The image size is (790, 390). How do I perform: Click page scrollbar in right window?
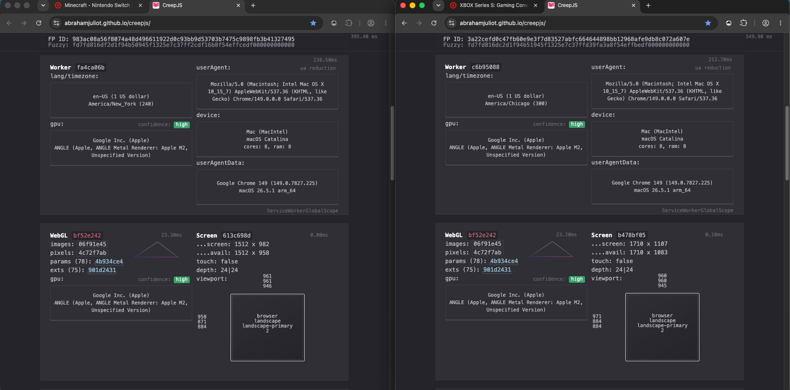[787, 143]
